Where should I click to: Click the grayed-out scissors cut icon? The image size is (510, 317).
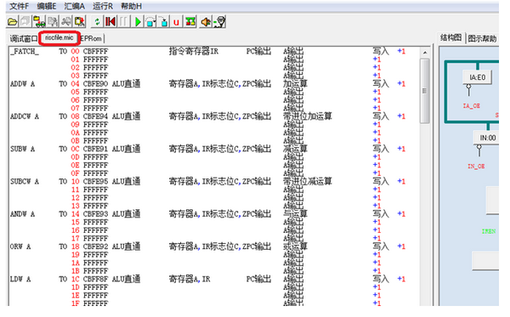pyautogui.click(x=66, y=22)
